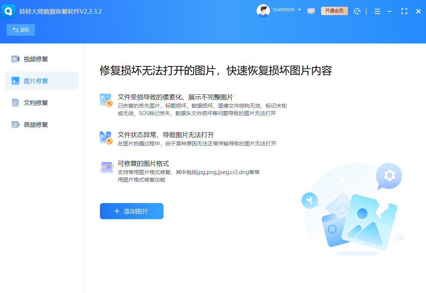Switch to the 图片修复 sidebar tab

42,81
